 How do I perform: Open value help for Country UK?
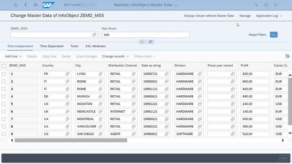(x=68, y=111)
